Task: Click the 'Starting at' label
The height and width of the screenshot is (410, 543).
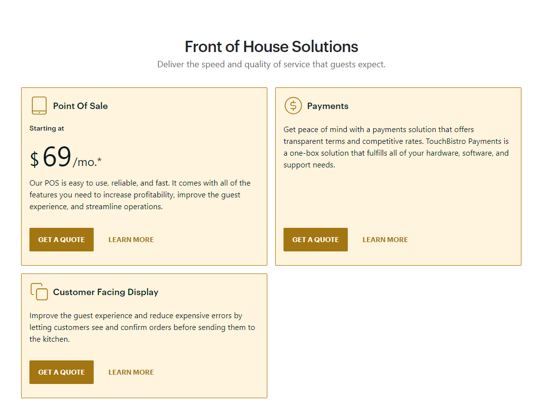Action: click(x=47, y=128)
